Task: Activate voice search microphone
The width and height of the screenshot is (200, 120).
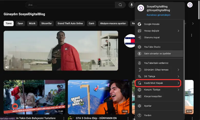Action: 132,5
